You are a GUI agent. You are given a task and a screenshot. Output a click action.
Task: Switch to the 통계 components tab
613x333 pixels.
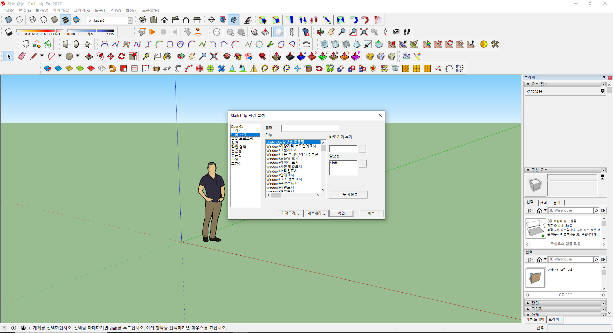[557, 203]
